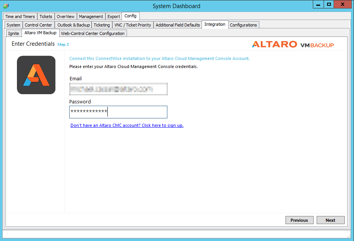
Task: Click the Altaro VM Backup brand logo
Action: [x=293, y=45]
